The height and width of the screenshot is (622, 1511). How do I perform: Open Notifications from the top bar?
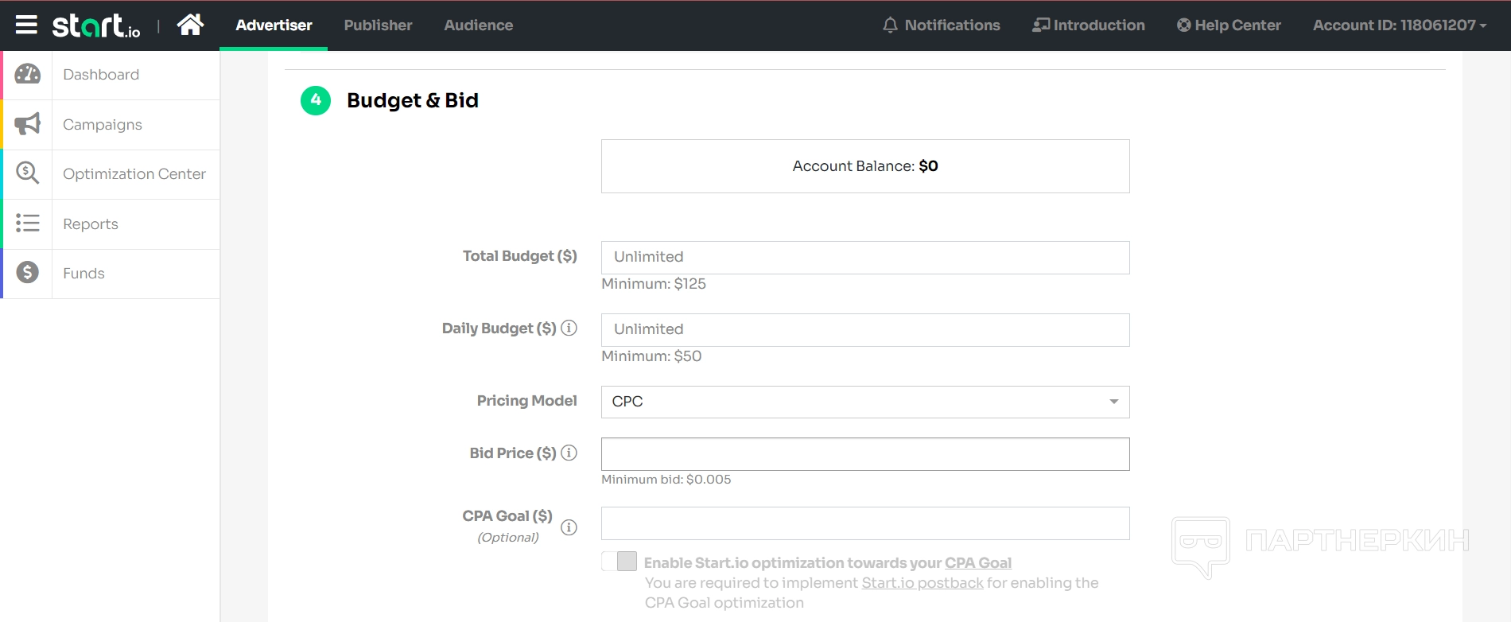click(x=942, y=25)
